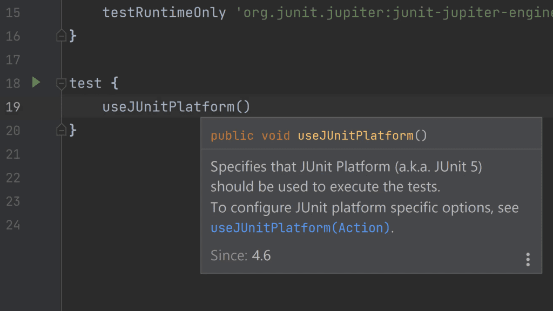Click the testRuntimeOnly keyword on line 15
Screen dimensions: 553x311
coord(163,12)
